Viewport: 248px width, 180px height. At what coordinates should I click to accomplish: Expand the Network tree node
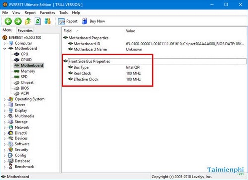coord(5,128)
